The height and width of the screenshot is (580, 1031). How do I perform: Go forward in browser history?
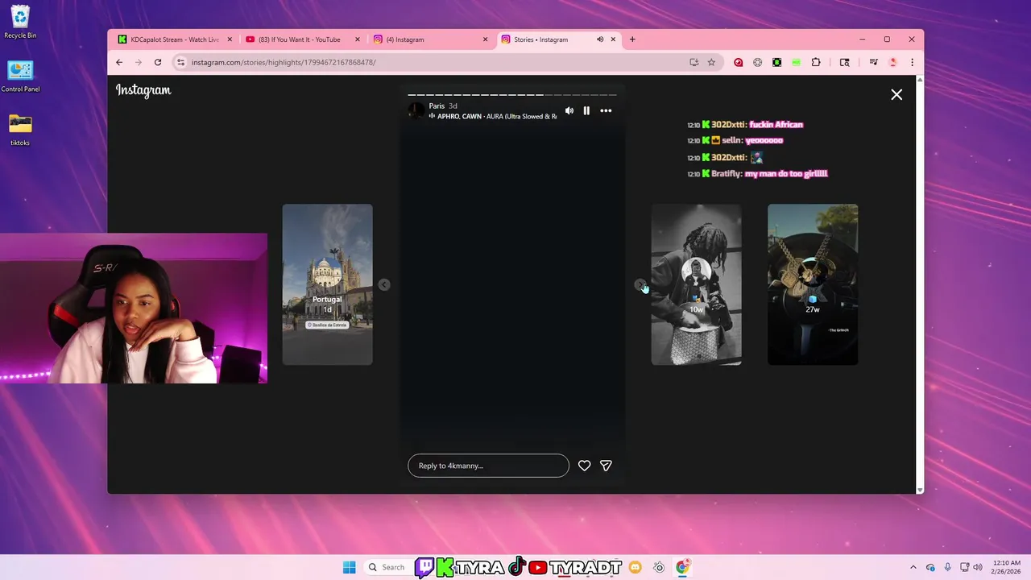pos(139,62)
